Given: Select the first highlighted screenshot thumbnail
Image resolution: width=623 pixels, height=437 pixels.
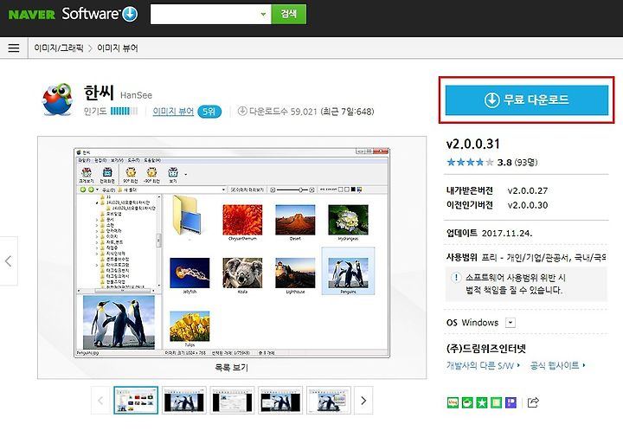Looking at the screenshot, I should (136, 400).
